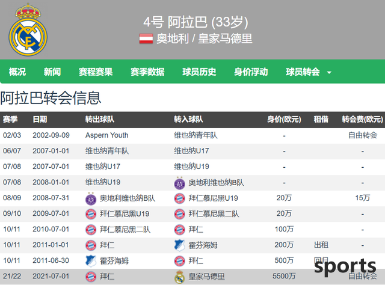
Task: Click the Real Madrid crest in the header
Action: coord(28,29)
